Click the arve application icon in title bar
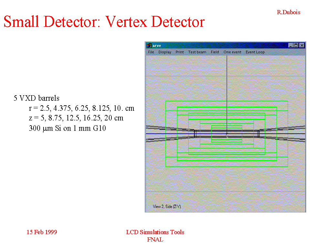 tap(149, 46)
